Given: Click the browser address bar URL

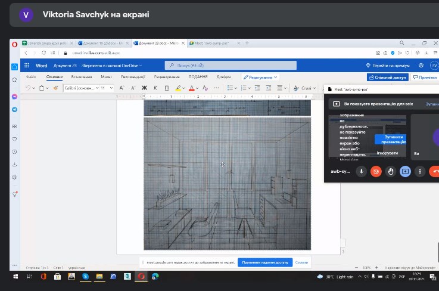Looking at the screenshot, I should coord(96,52).
